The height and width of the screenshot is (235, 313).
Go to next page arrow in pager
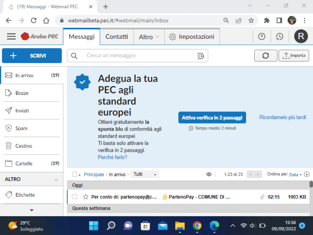(x=258, y=175)
